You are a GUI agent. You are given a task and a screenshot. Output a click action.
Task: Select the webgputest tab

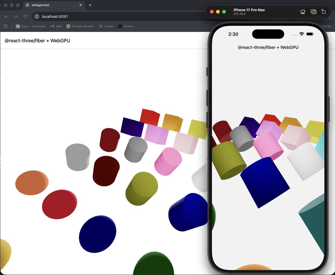pos(54,5)
